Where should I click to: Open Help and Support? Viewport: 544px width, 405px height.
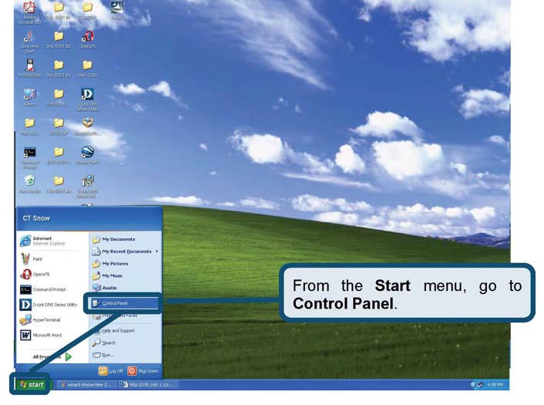point(113,331)
